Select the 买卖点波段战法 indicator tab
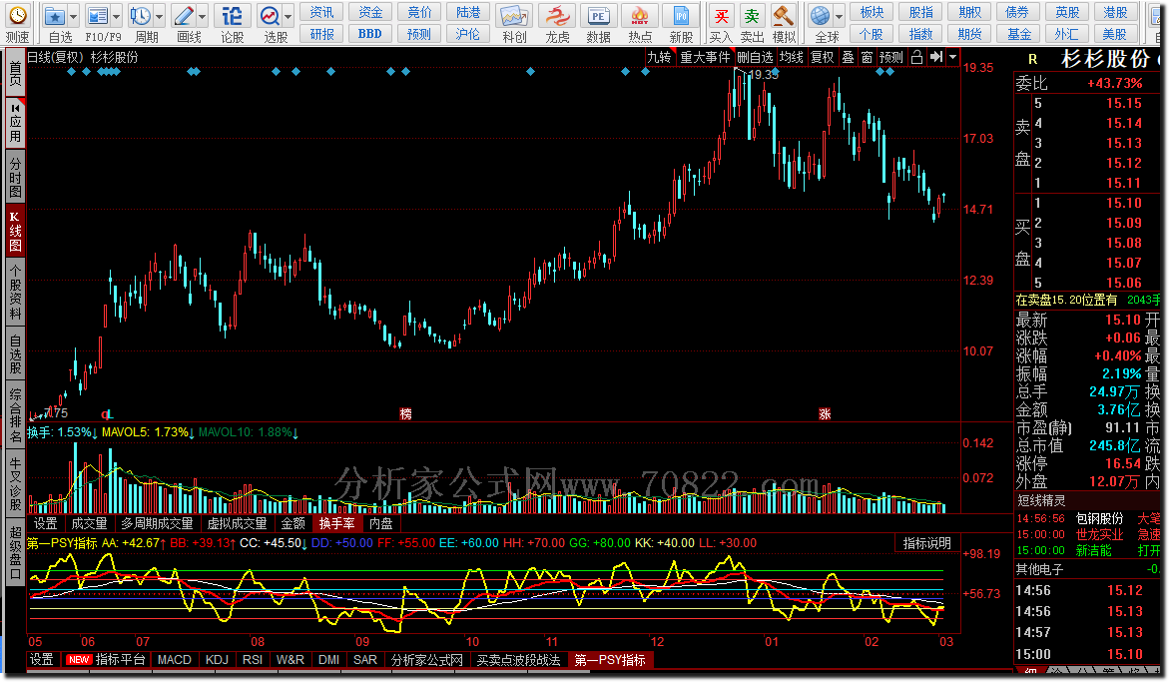 (x=518, y=660)
